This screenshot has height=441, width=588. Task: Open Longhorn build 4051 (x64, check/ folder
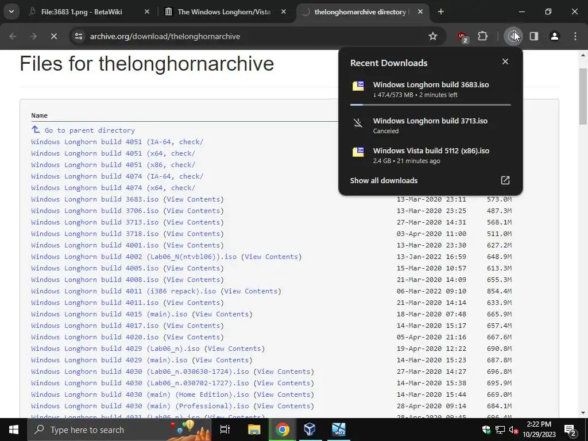point(113,153)
